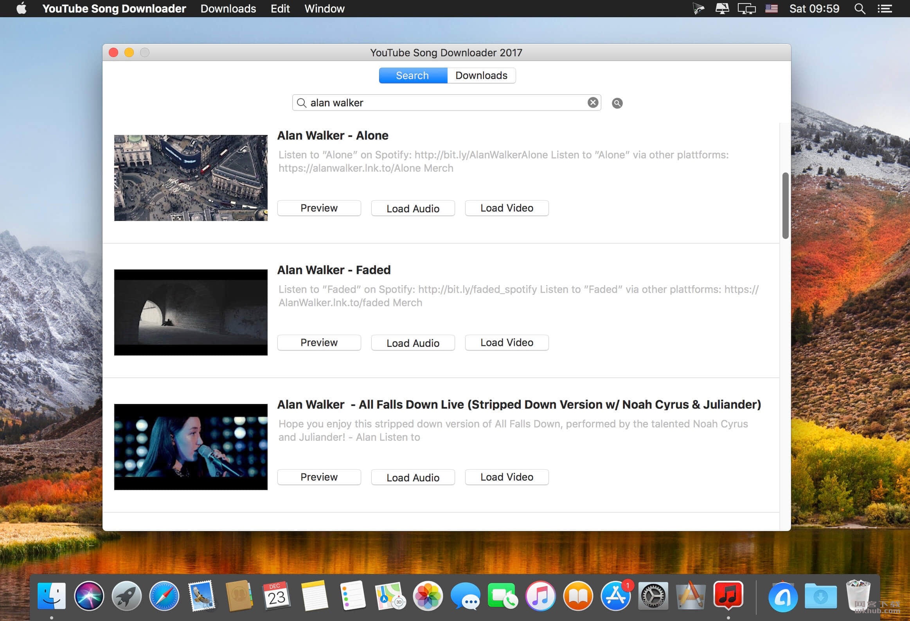This screenshot has height=621, width=910.
Task: Open iTunes music icon in the dock
Action: click(x=540, y=596)
